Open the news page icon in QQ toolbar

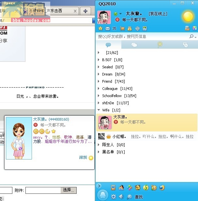145,28
